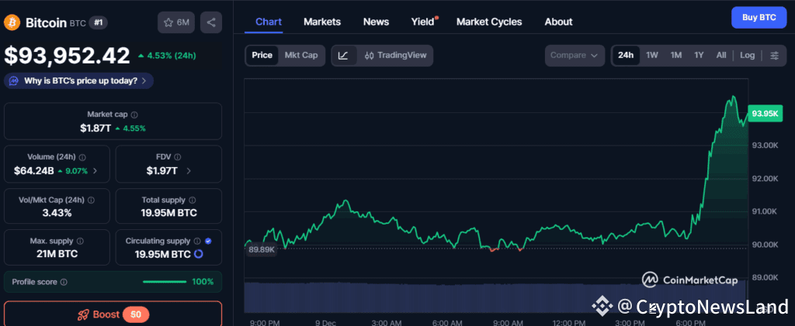Viewport: 795px width, 326px height.
Task: Add Bitcoin to watchlist with the star button
Action: [175, 22]
